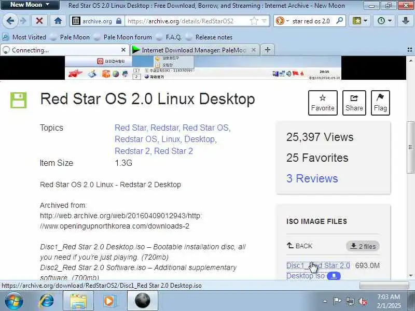
Task: Click the scrollbar down arrow
Action: click(410, 276)
